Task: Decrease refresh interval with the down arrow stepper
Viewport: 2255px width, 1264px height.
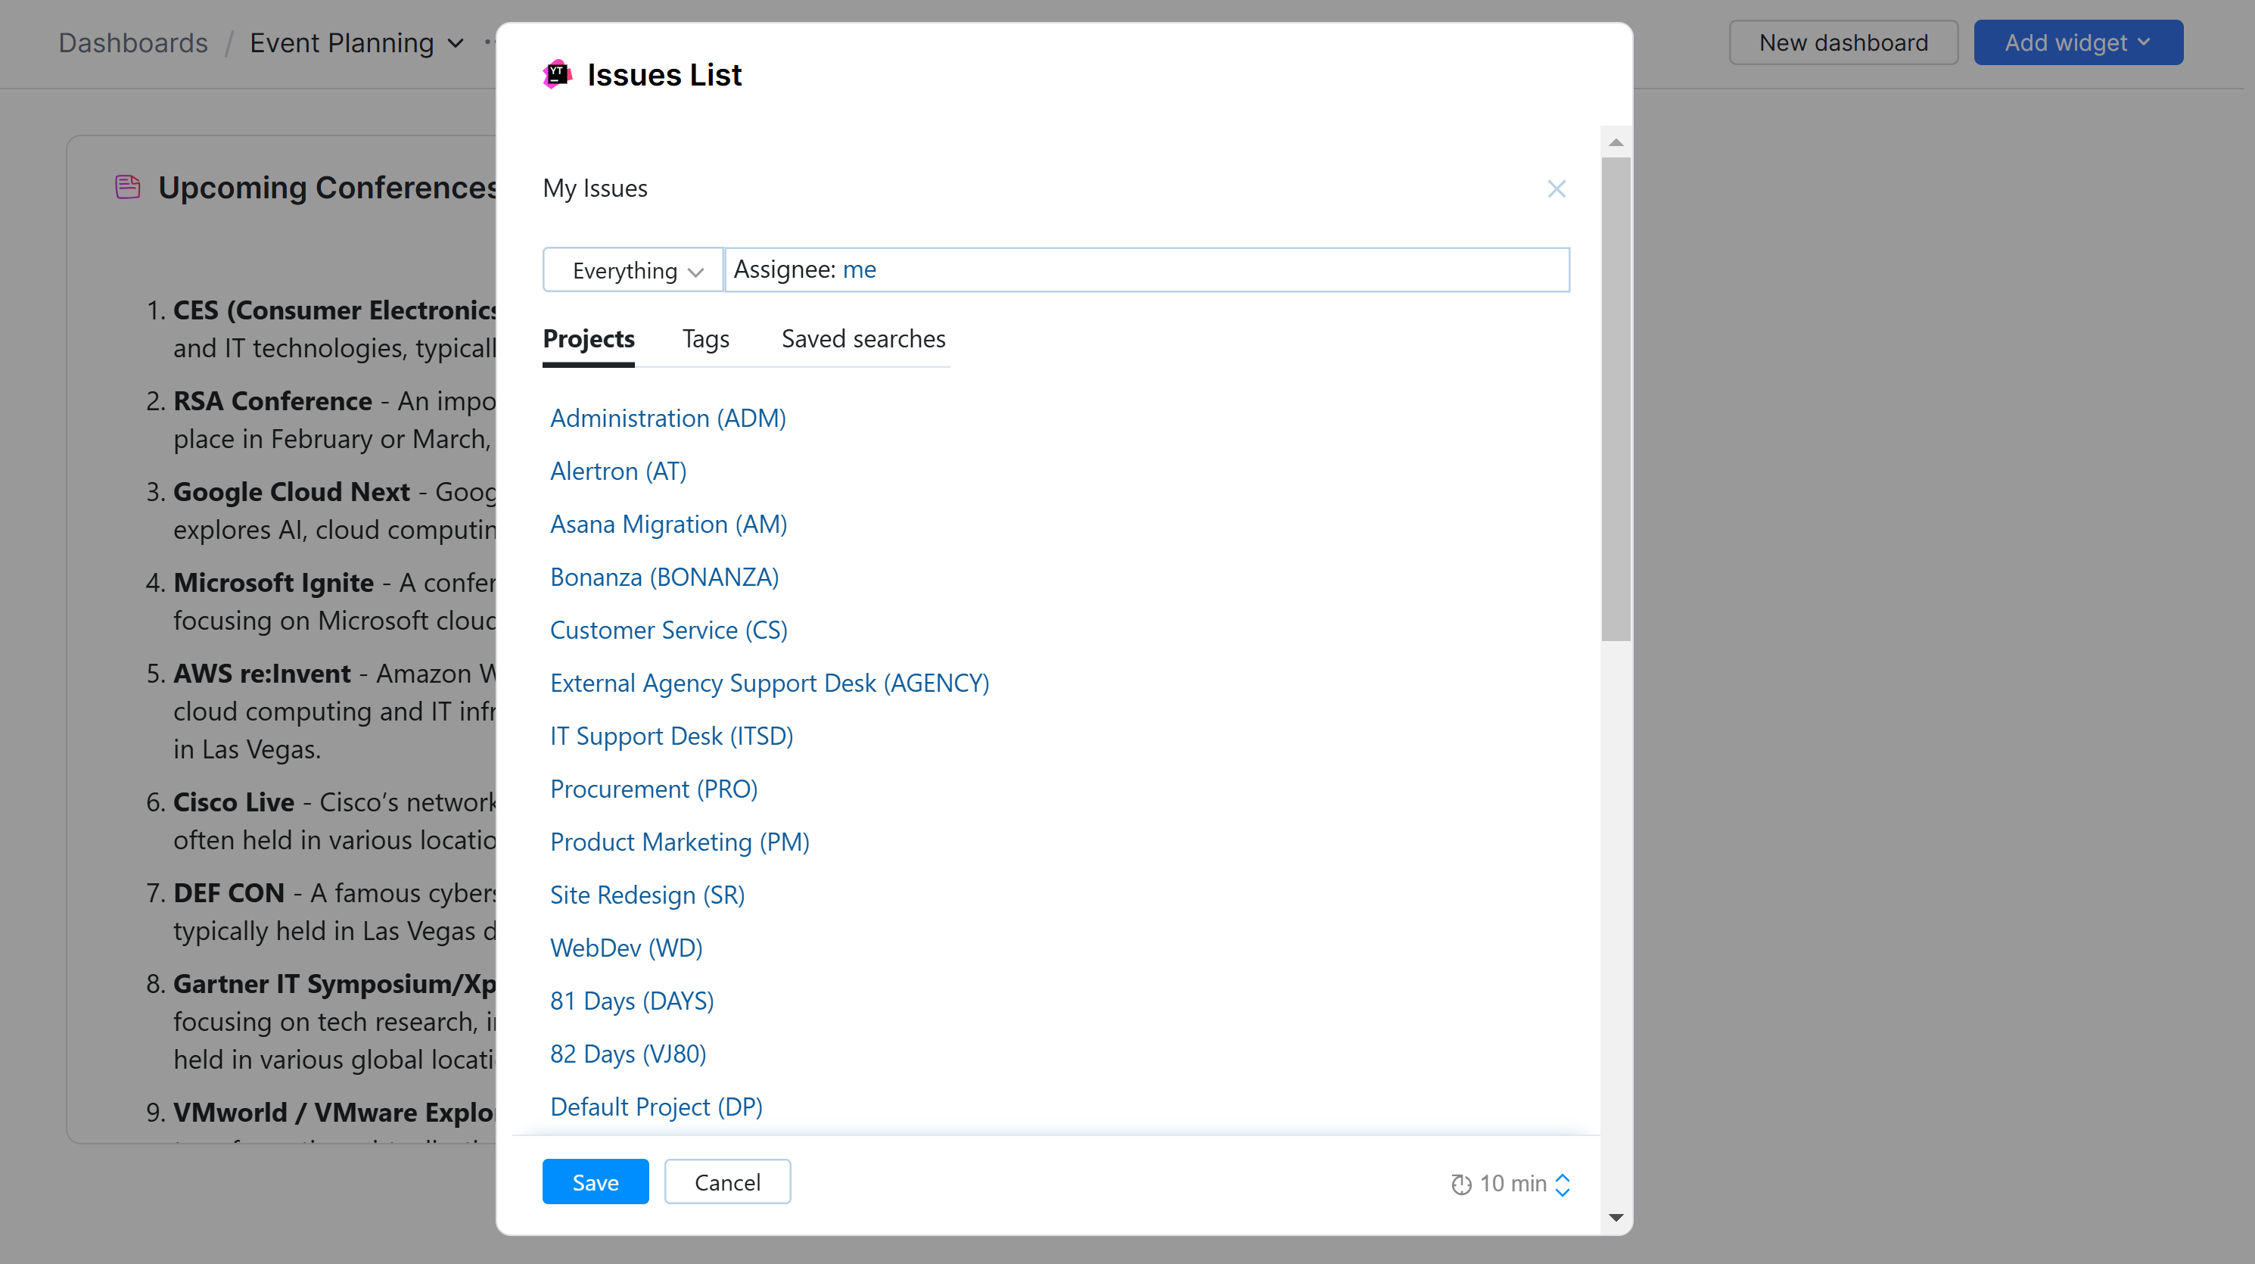Action: tap(1563, 1191)
